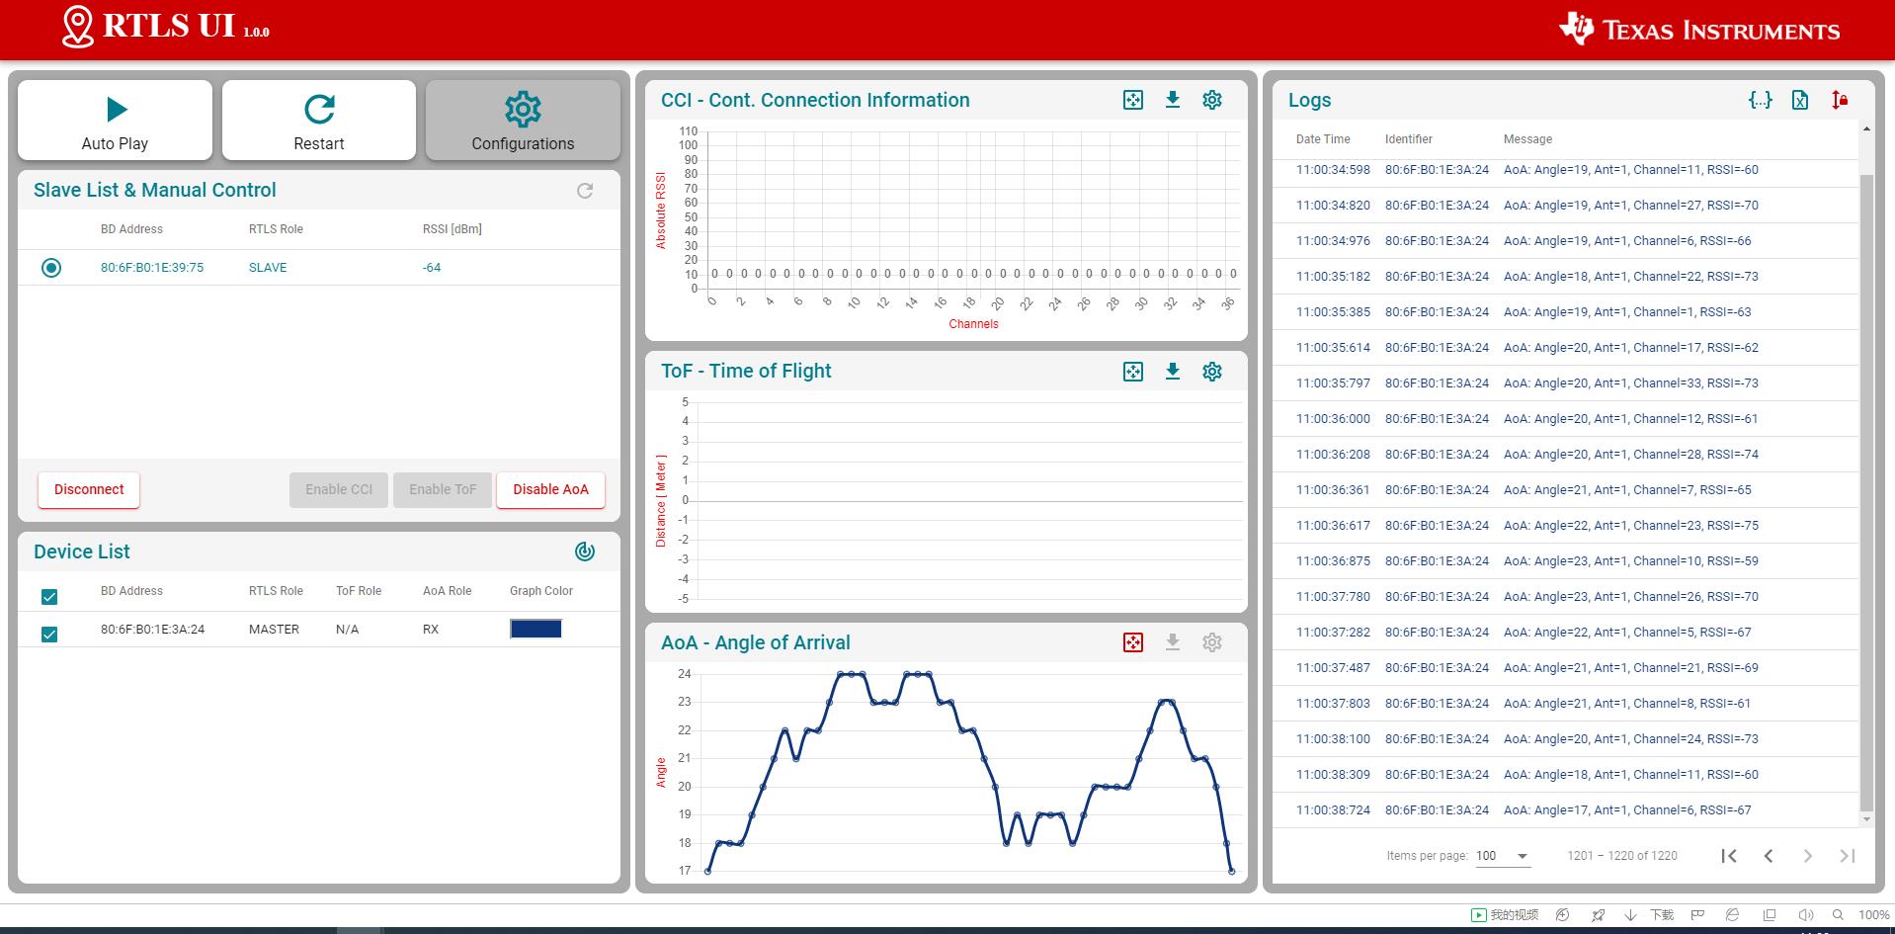Open 我的视频 in the browser status bar
This screenshot has width=1895, height=934.
pyautogui.click(x=1506, y=915)
